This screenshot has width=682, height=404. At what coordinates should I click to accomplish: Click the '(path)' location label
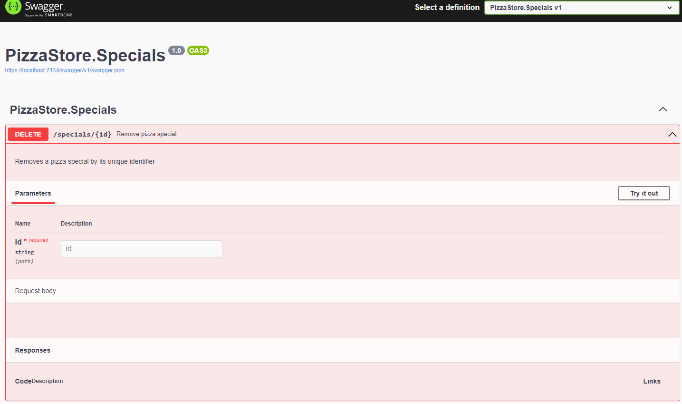tap(24, 261)
